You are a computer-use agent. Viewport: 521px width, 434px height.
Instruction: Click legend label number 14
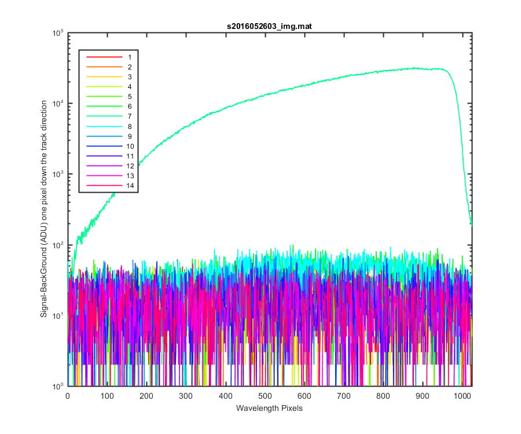click(130, 186)
